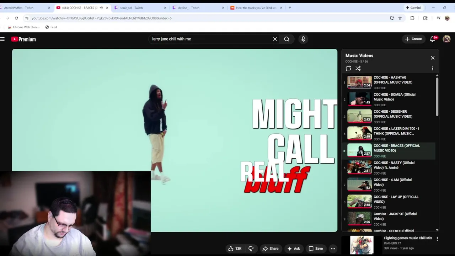
Task: Open Fighting games music Chill Mix thumbnail
Action: coord(362,245)
